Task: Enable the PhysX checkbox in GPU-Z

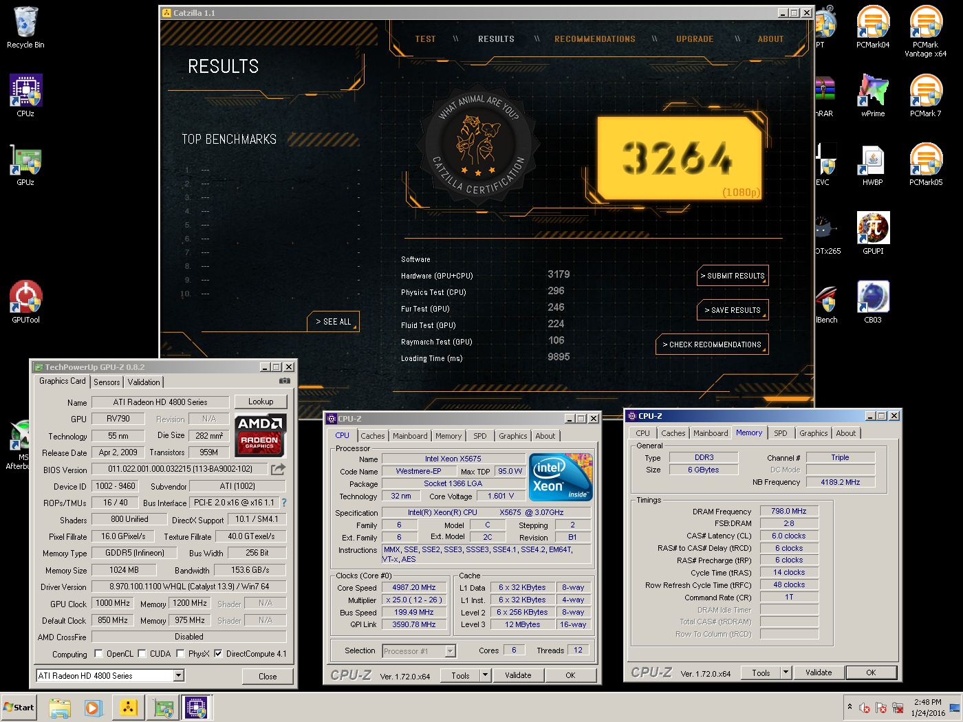Action: (x=180, y=654)
